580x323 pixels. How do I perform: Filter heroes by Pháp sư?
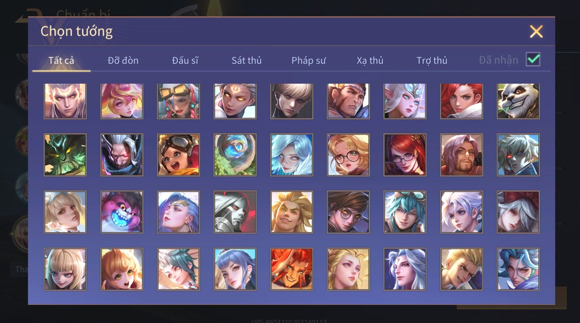click(x=308, y=61)
